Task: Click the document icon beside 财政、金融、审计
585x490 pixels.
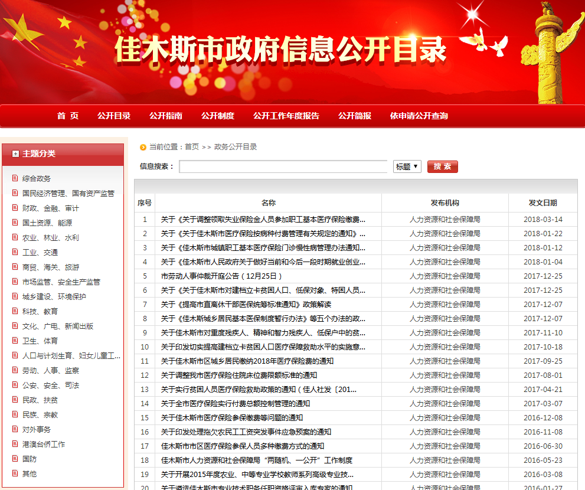Action: click(x=15, y=208)
